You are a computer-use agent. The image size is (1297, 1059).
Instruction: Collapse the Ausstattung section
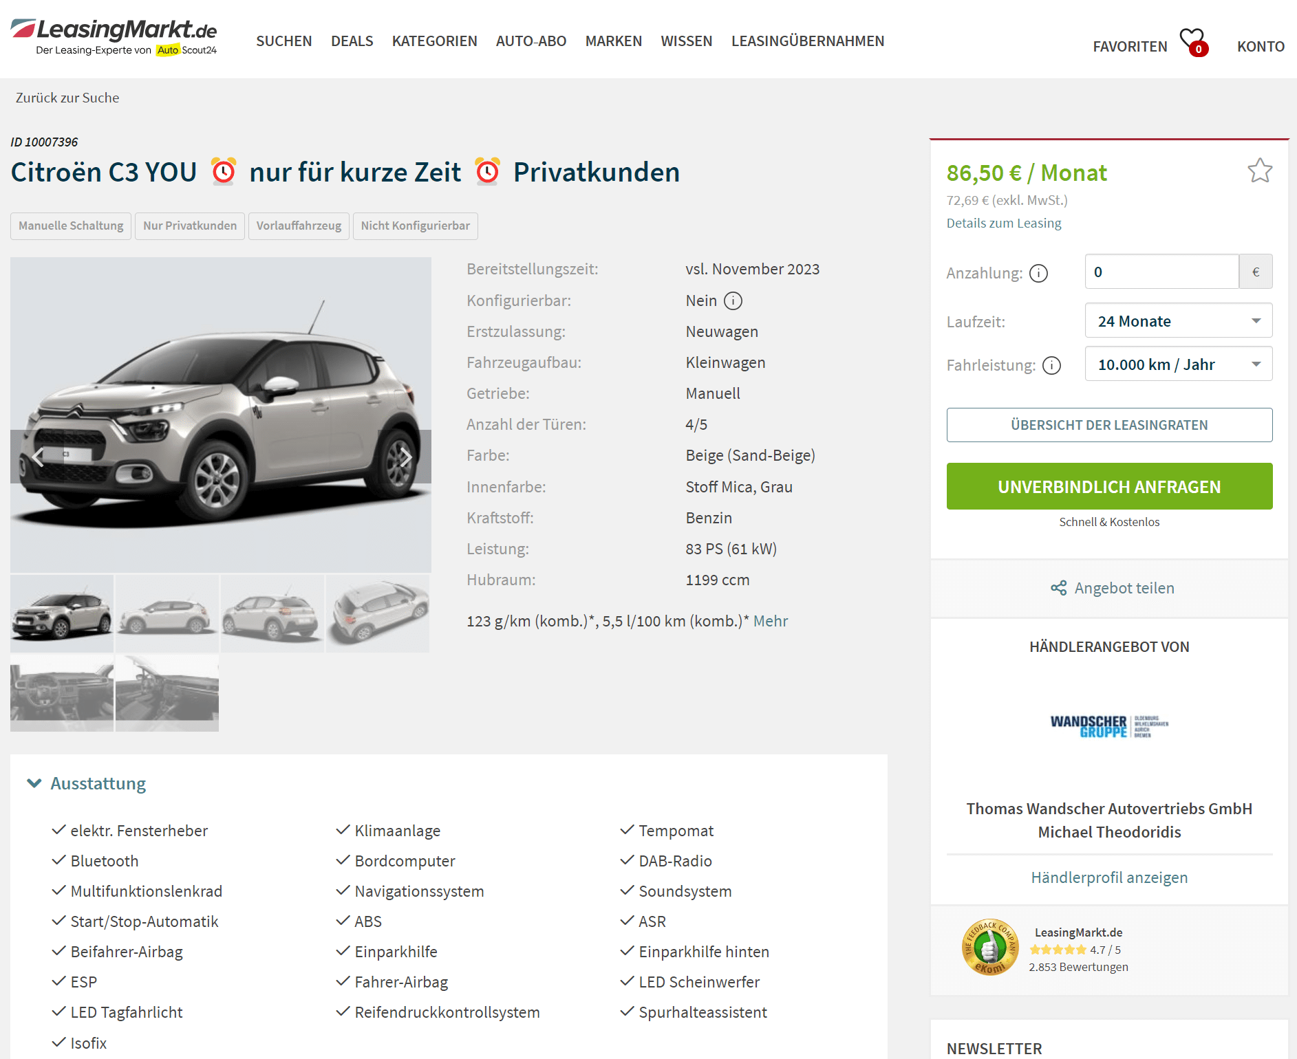(87, 783)
